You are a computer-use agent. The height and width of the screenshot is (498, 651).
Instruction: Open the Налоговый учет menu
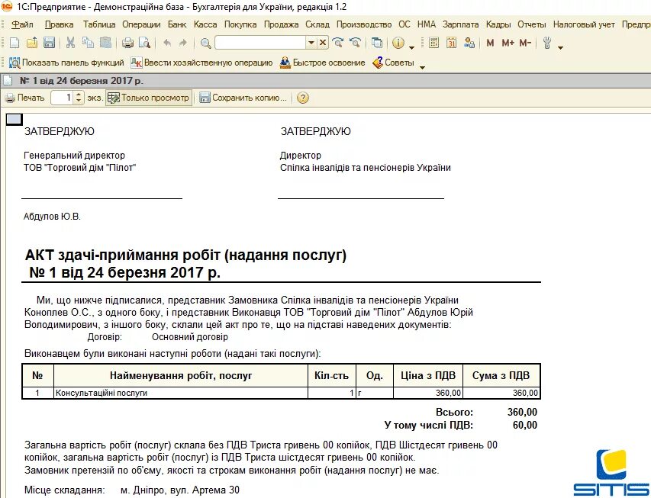[x=584, y=24]
